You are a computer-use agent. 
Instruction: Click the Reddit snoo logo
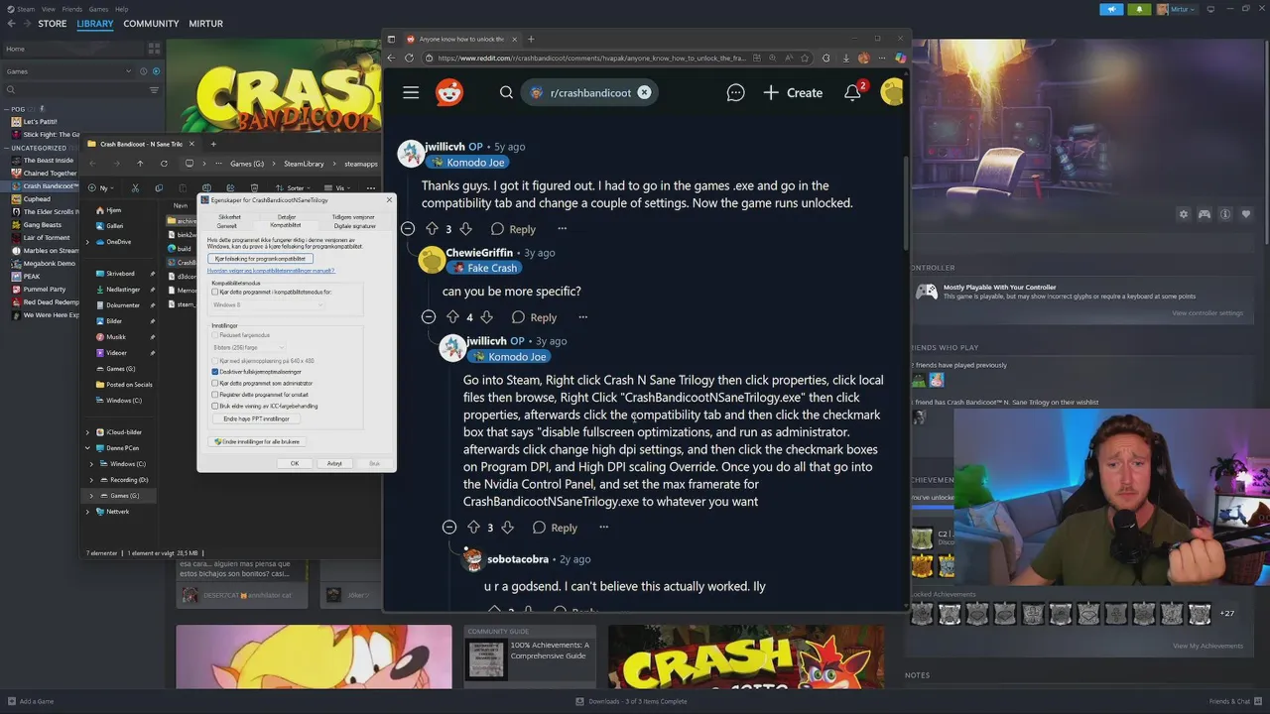click(x=449, y=92)
